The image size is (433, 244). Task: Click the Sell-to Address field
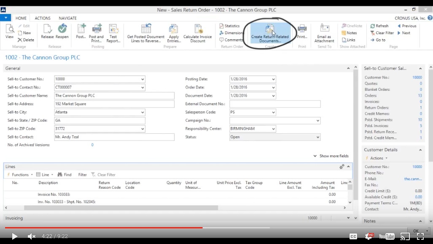[114, 104]
